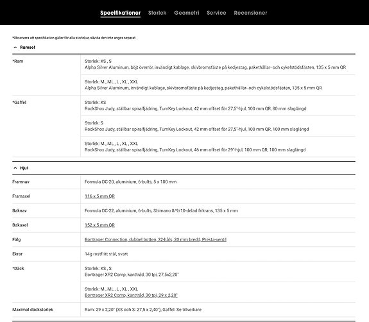Screen dimensions: 369x322
Task: Open the Specifikationer tab
Action: [120, 13]
